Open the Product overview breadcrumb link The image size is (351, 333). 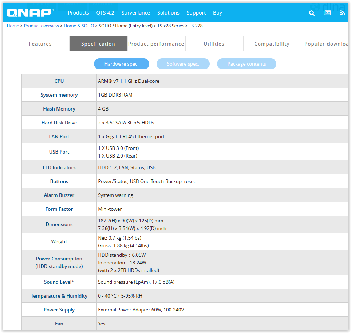click(x=42, y=26)
